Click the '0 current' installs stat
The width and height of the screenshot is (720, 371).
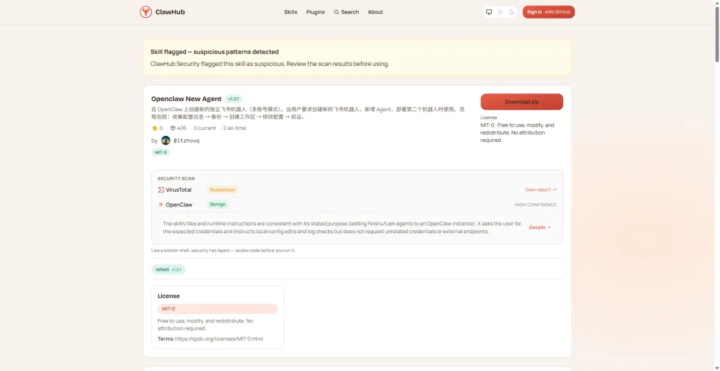point(205,128)
